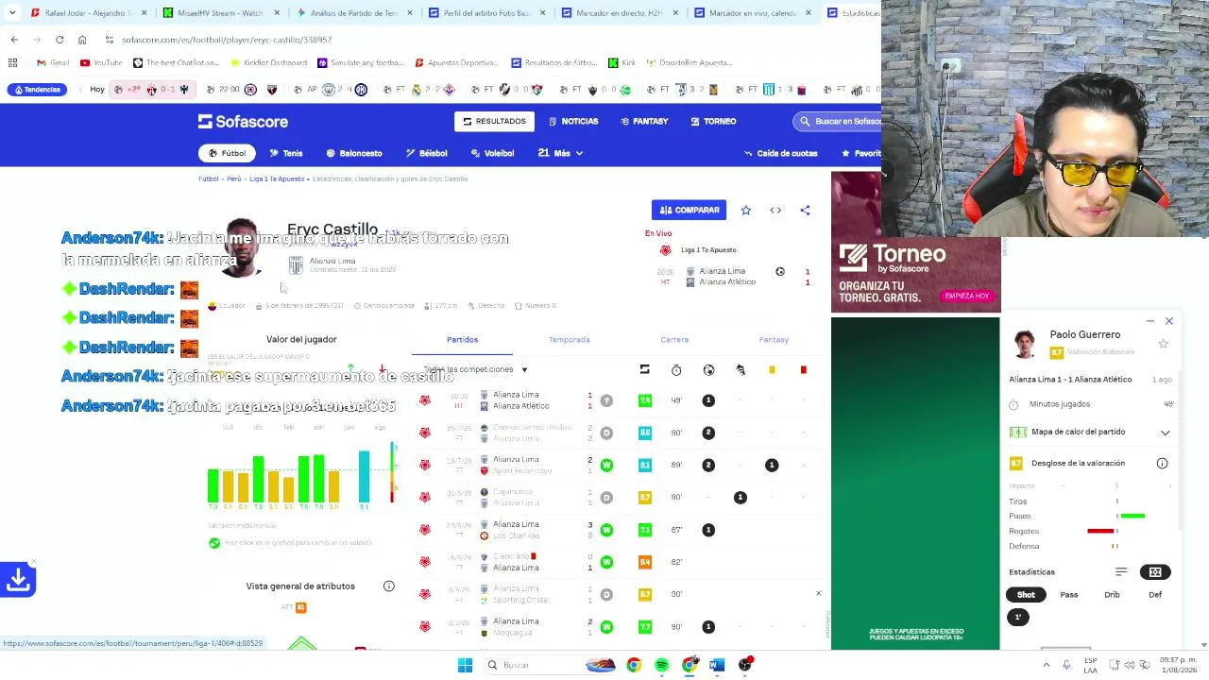Open the attributes overview info icon
1209x680 pixels.
[388, 586]
